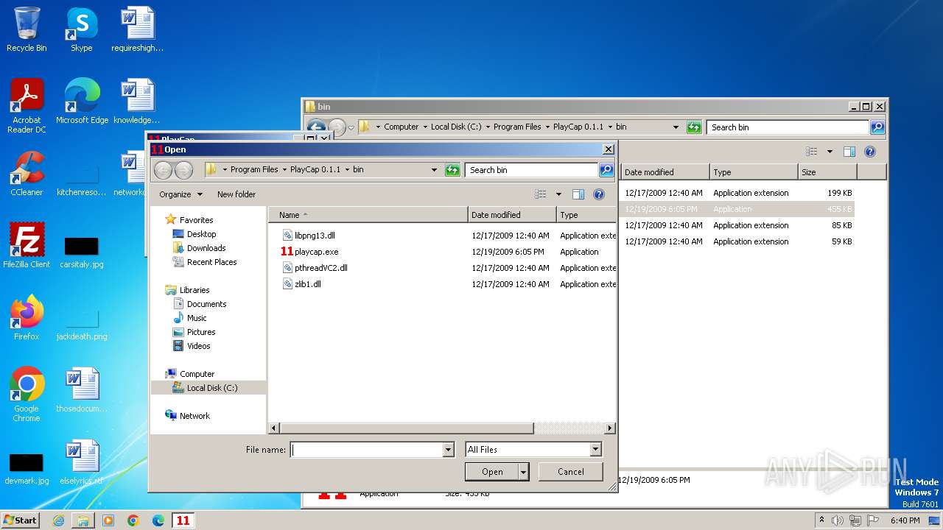Viewport: 943px width, 530px height.
Task: Click New folder in Open dialog toolbar
Action: click(x=236, y=194)
